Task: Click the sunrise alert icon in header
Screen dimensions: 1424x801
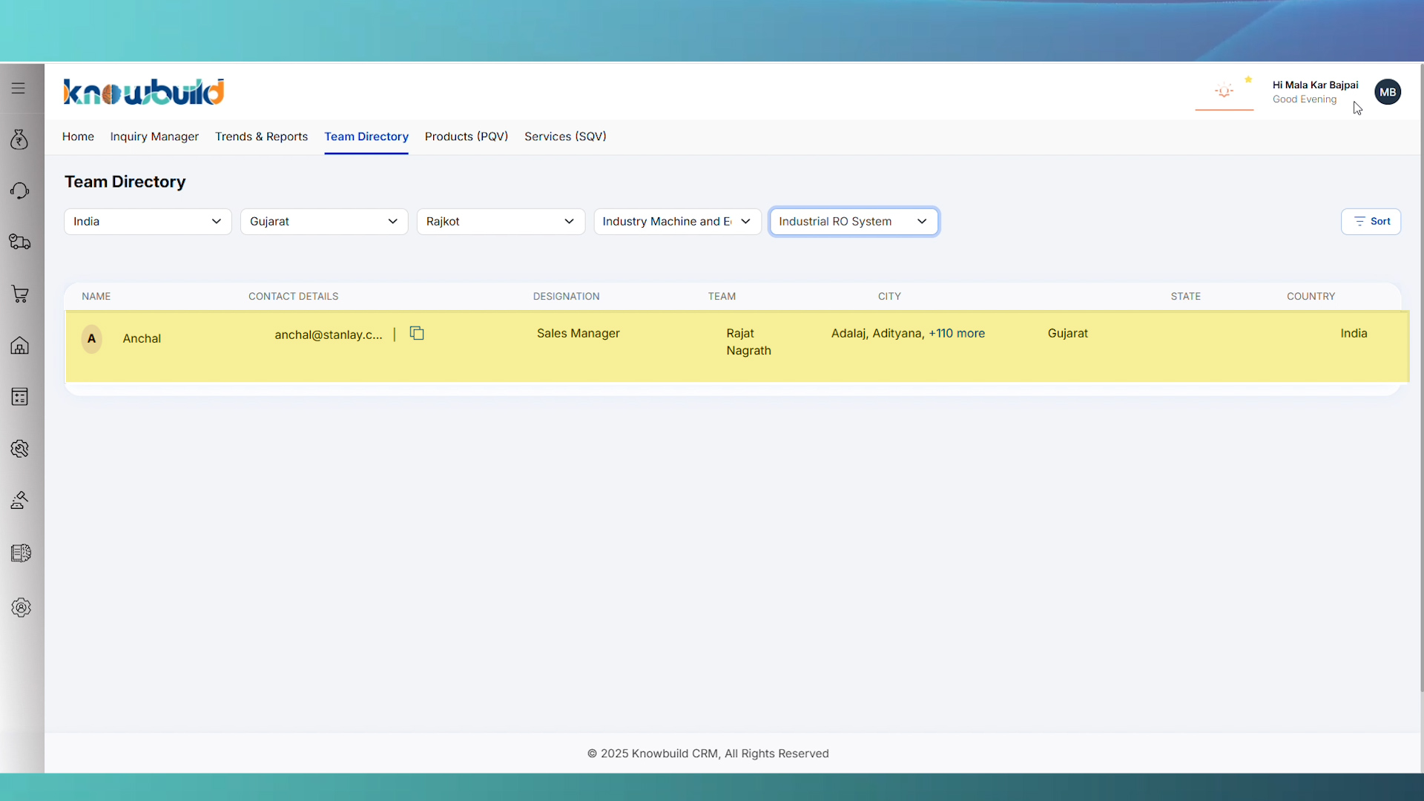Action: click(x=1224, y=91)
